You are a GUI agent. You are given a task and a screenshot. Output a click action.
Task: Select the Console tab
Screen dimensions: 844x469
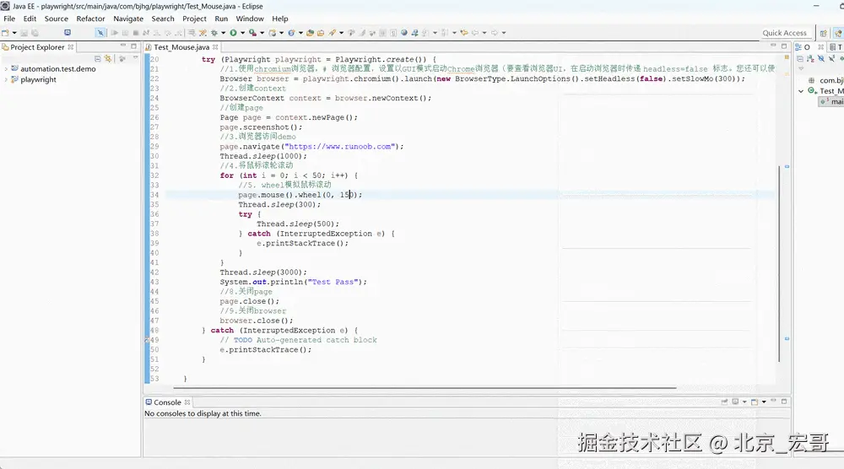tap(167, 402)
